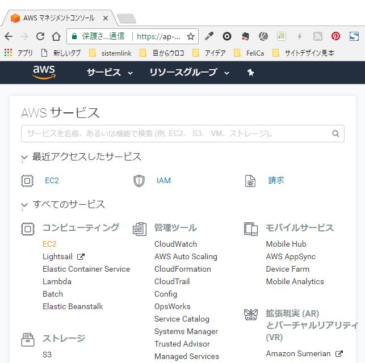Open the CloudFormation link
This screenshot has width=365, height=363.
point(183,269)
